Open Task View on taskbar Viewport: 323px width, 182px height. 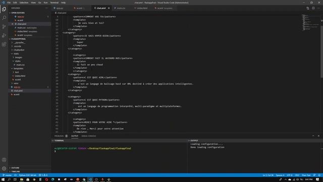(x=15, y=179)
